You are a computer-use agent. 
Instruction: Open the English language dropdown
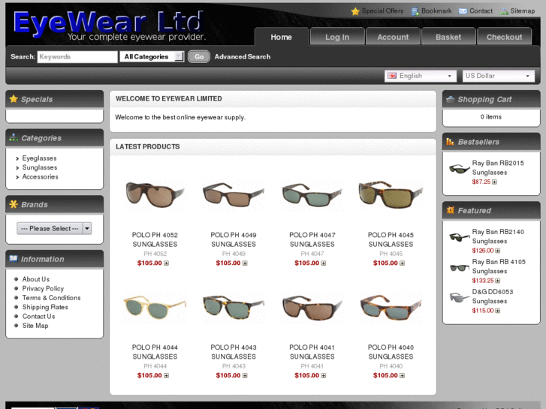(421, 76)
